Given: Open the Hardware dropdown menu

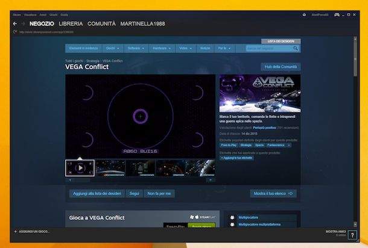Looking at the screenshot, I should pos(162,48).
